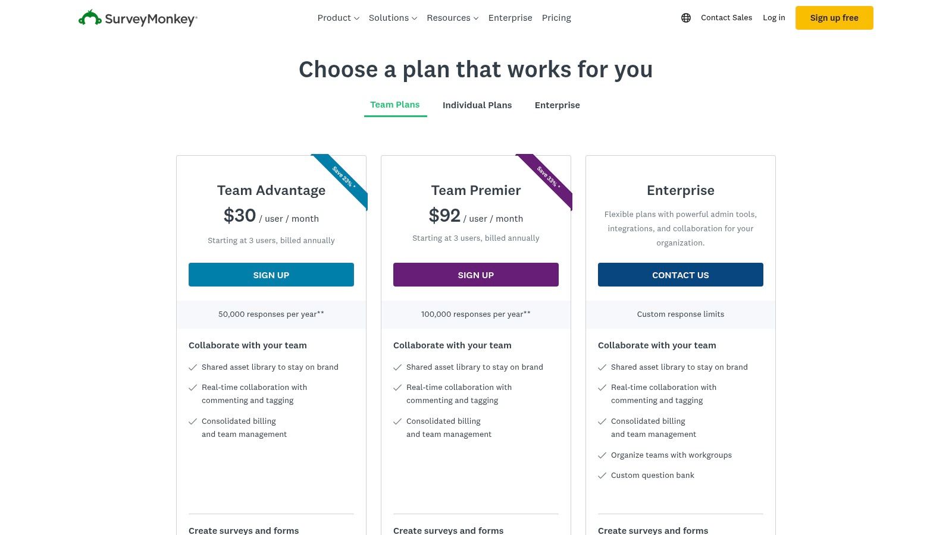Select the Team Plans tab
952x535 pixels.
coord(395,105)
